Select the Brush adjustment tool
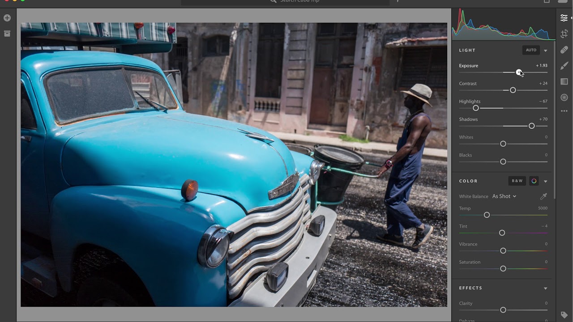This screenshot has width=573, height=322. (564, 66)
